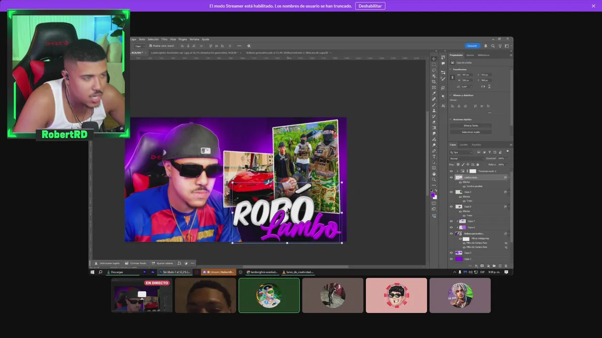Viewport: 602px width, 338px height.
Task: Select the Pen tool
Action: coord(434,151)
